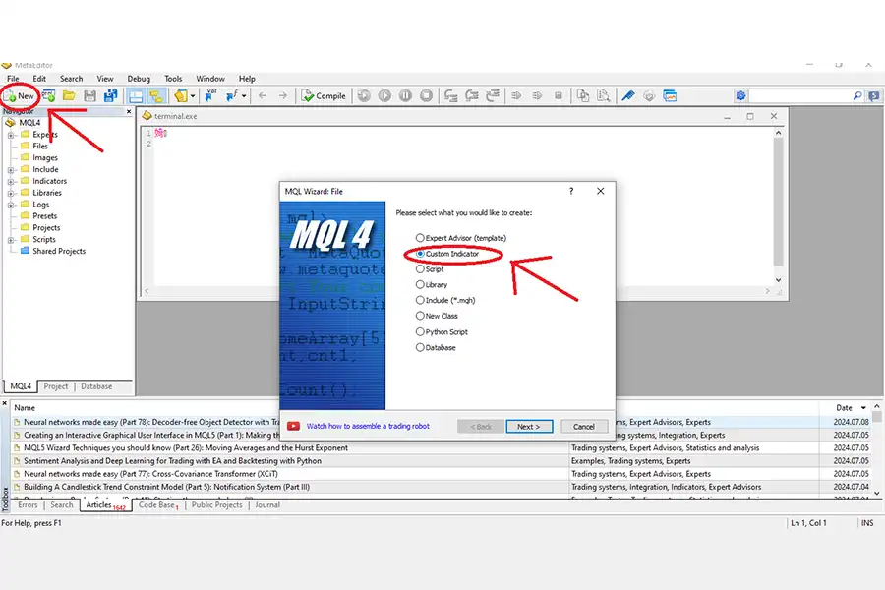Switch to the Project navigator tab
Viewport: 885px width, 590px height.
tap(56, 386)
